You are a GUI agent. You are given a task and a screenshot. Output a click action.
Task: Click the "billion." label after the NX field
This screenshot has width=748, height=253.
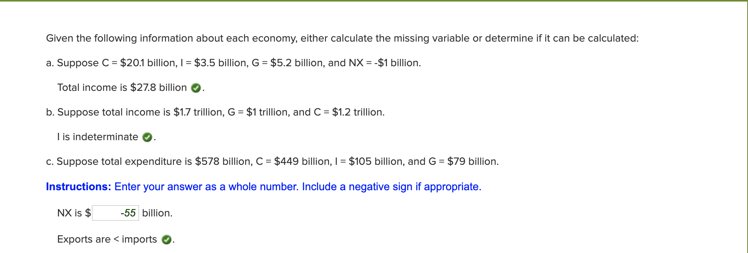pos(157,213)
